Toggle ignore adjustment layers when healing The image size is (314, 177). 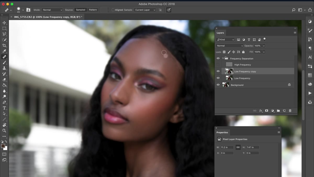coord(160,10)
